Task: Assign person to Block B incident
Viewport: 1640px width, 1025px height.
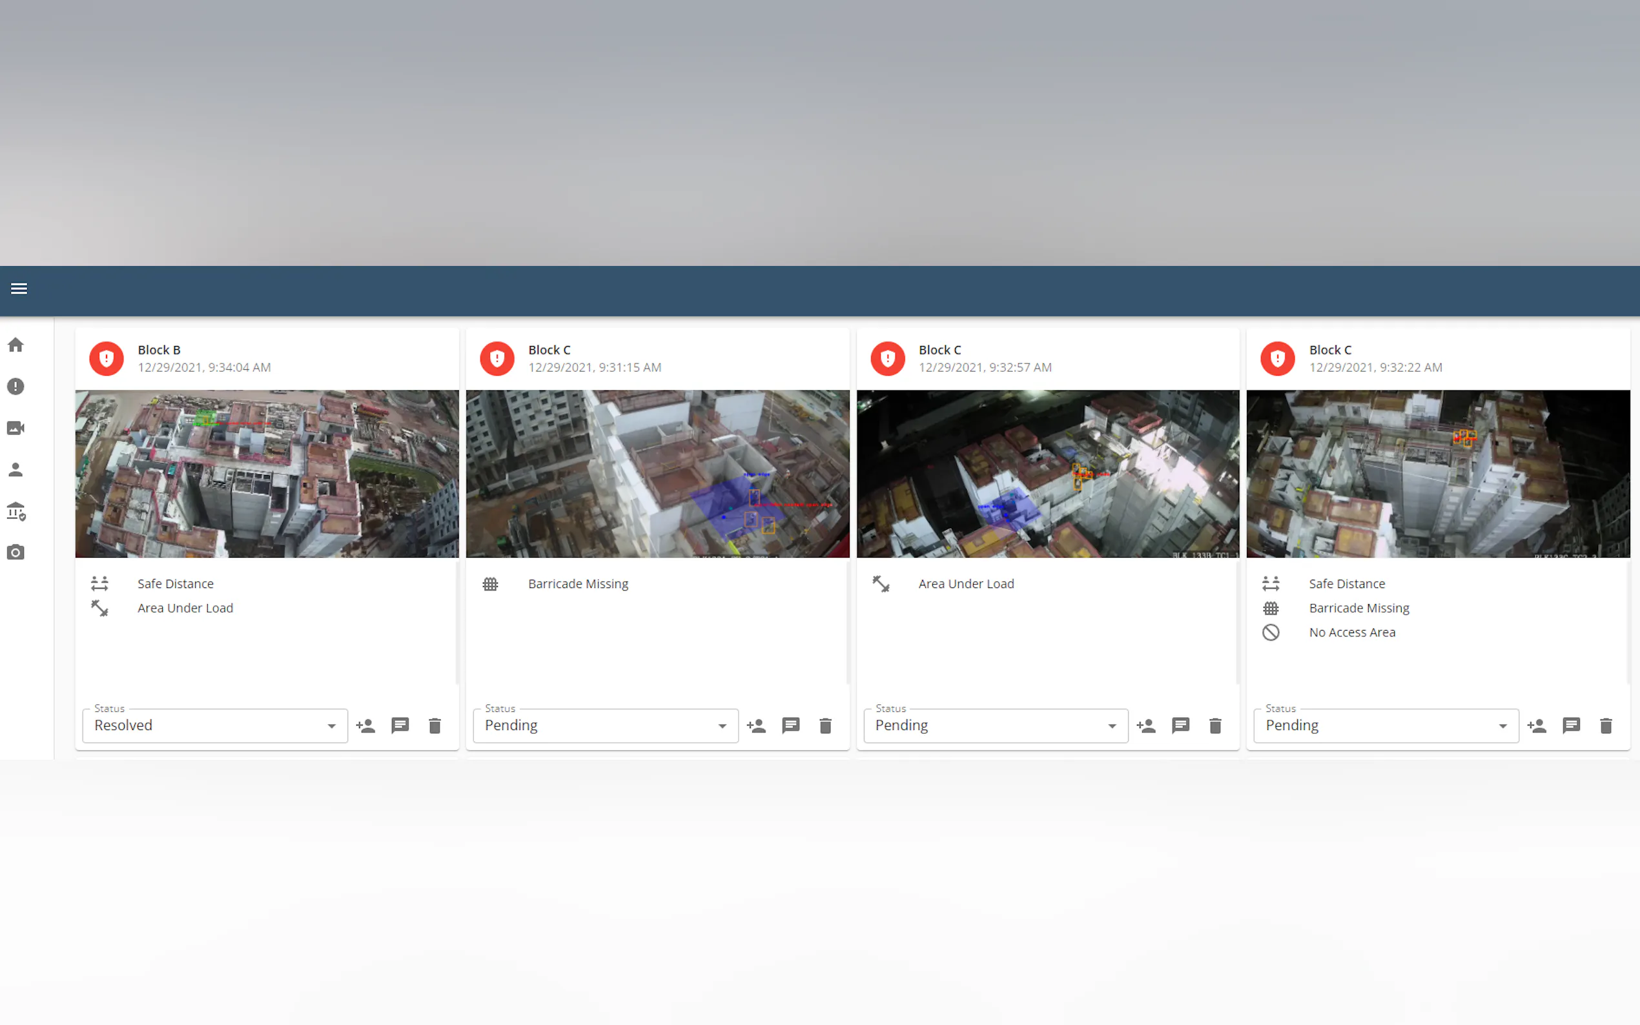Action: point(365,726)
